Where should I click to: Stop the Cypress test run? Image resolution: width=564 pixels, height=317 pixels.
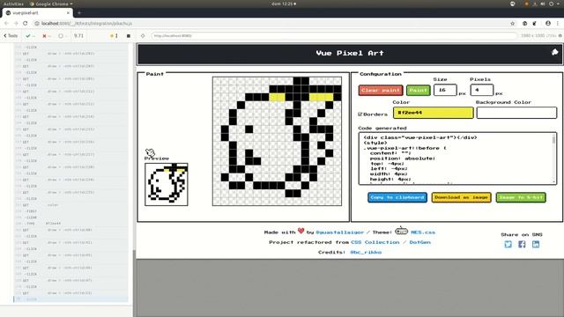[x=129, y=35]
